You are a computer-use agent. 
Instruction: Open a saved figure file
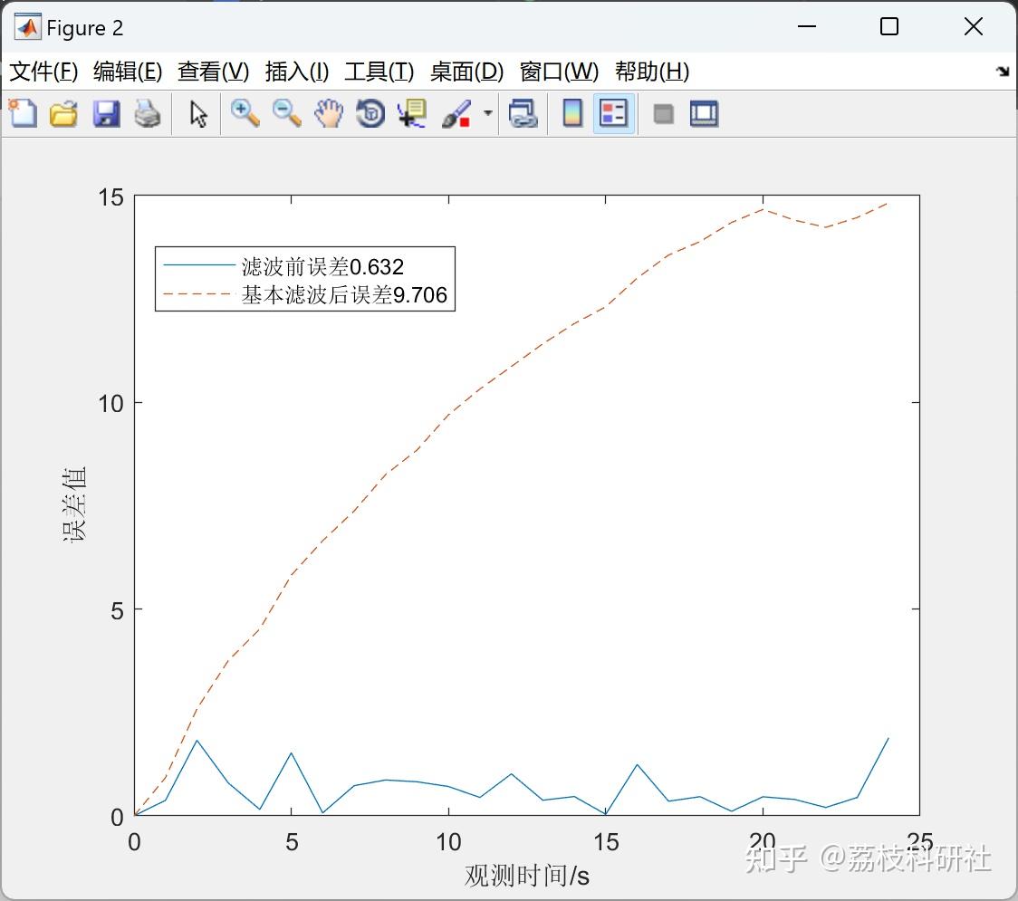[x=62, y=113]
